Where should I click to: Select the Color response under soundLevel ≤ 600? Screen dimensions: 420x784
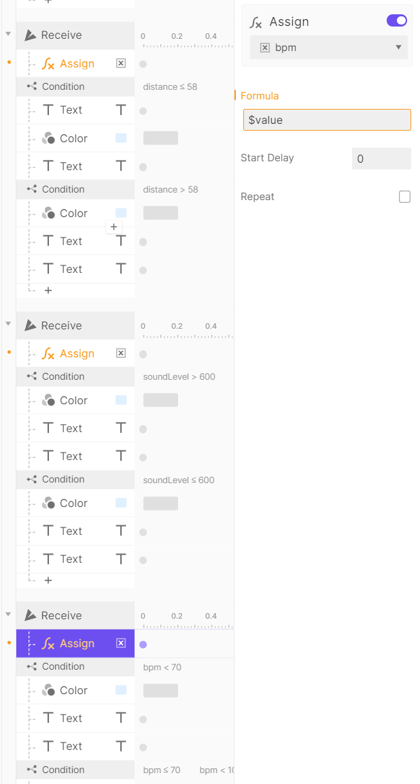(x=73, y=503)
